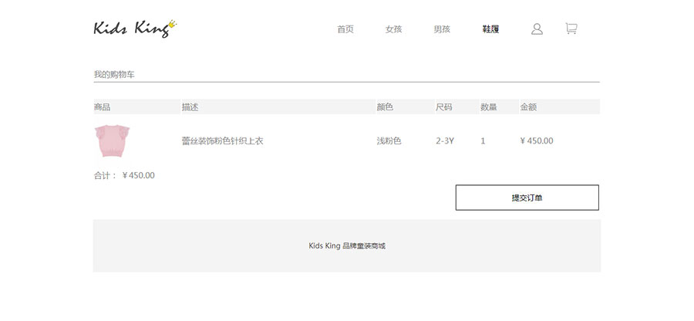Click the 2-3Y size value
The height and width of the screenshot is (321, 694).
[445, 141]
